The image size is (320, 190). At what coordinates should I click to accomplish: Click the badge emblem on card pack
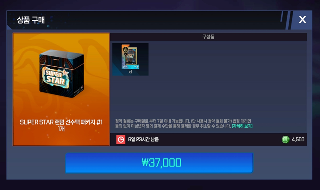(125, 50)
